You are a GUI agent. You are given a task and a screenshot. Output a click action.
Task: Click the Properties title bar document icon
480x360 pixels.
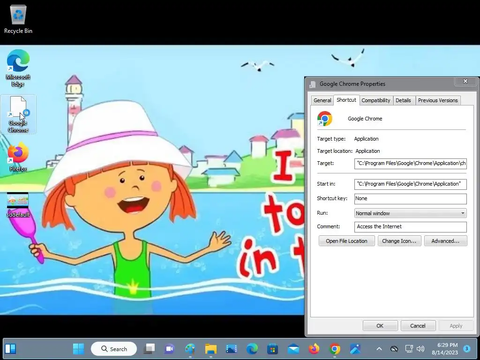[312, 84]
